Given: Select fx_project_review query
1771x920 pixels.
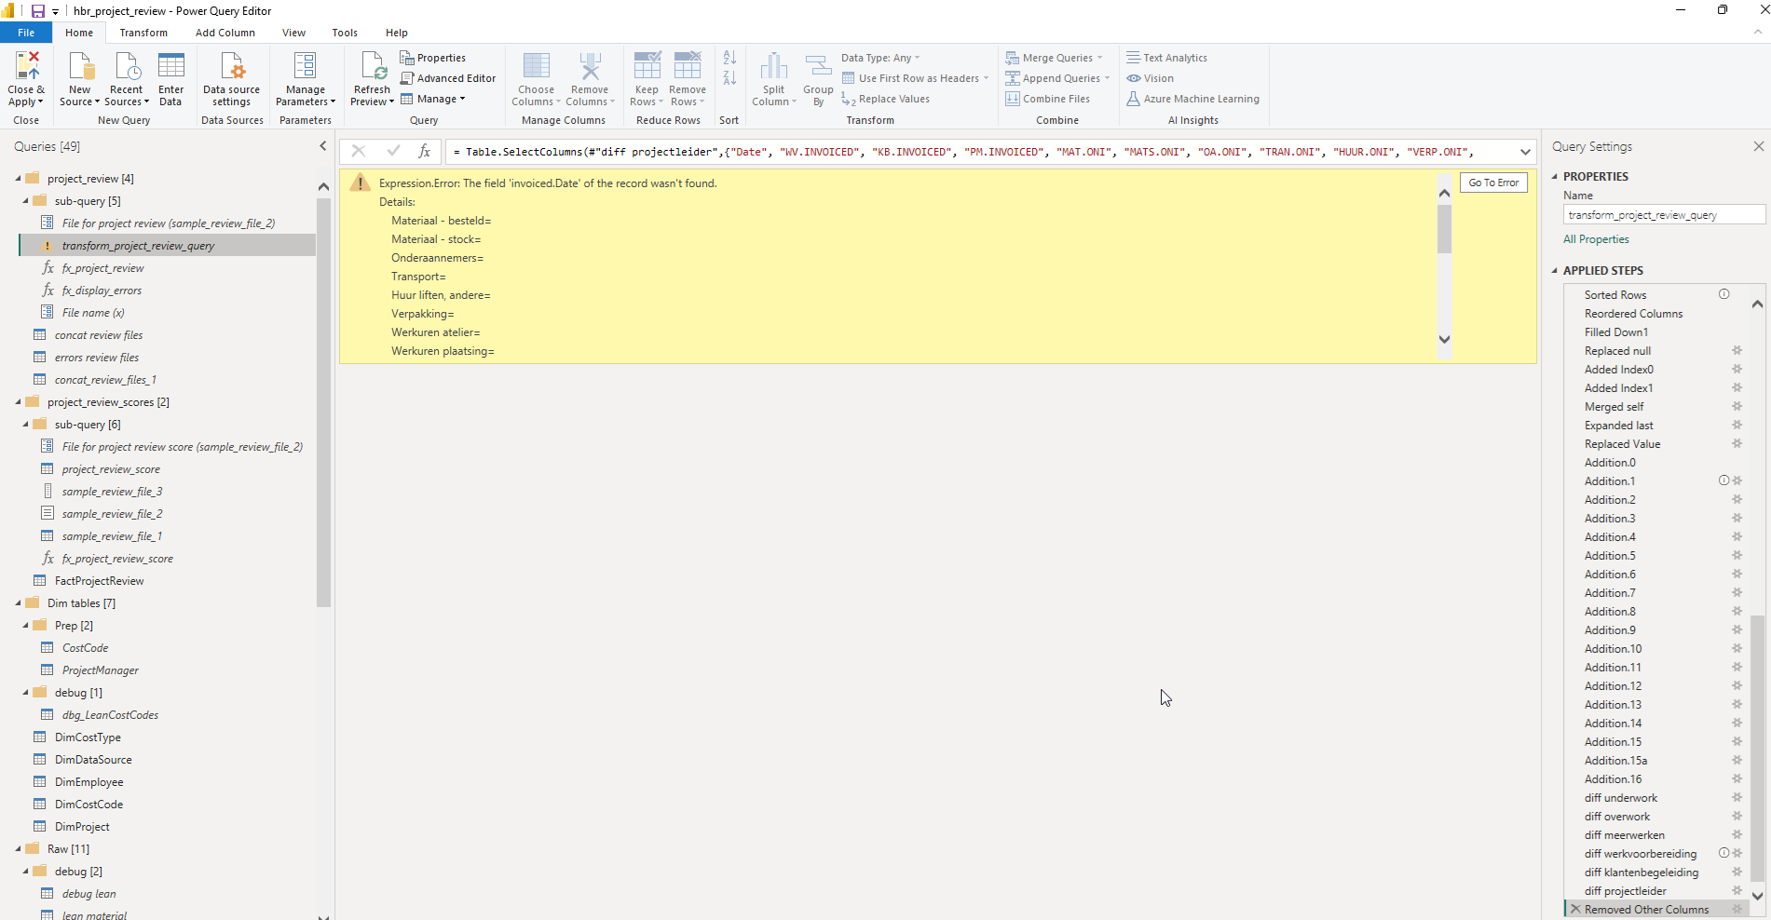Looking at the screenshot, I should tap(102, 268).
